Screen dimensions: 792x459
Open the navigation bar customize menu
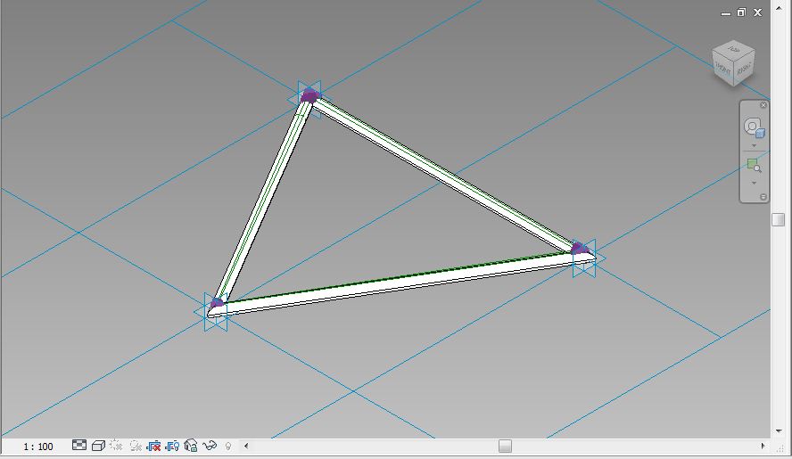tap(763, 197)
